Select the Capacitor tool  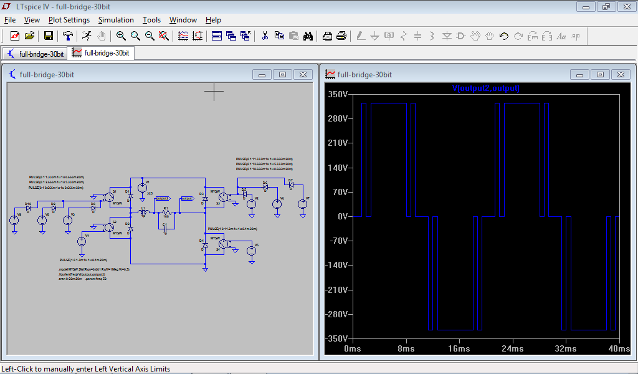pos(418,36)
